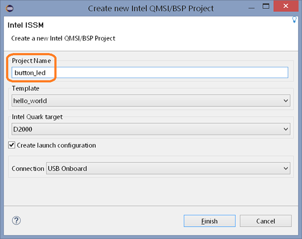Minimize the dialog window

252,8
